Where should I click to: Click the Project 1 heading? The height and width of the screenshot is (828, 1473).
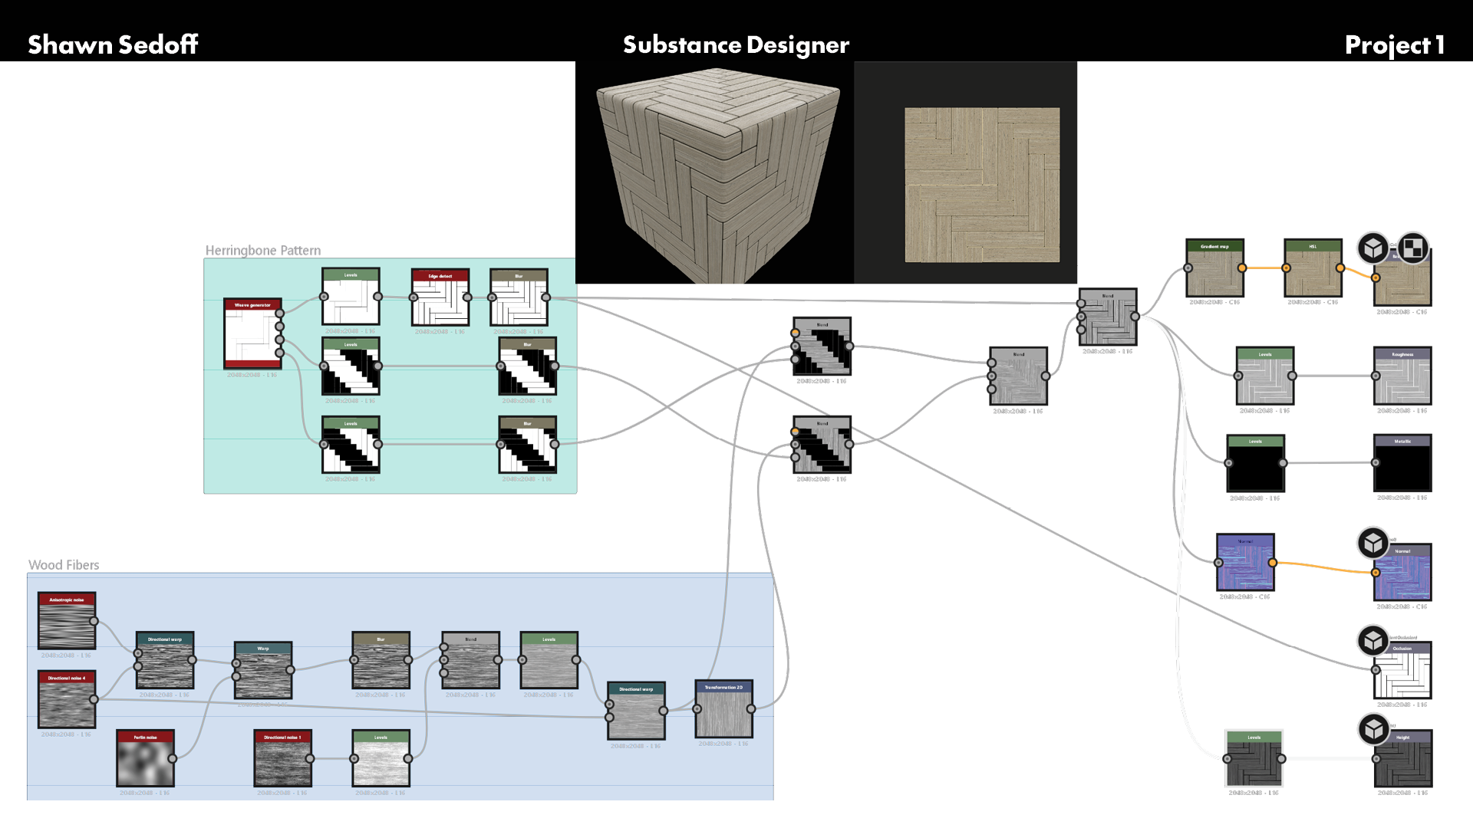click(x=1394, y=44)
